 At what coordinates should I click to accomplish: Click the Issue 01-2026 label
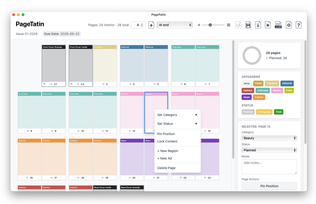pyautogui.click(x=27, y=34)
